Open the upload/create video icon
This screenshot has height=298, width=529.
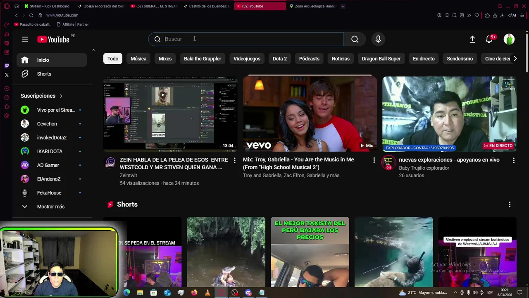pyautogui.click(x=472, y=39)
